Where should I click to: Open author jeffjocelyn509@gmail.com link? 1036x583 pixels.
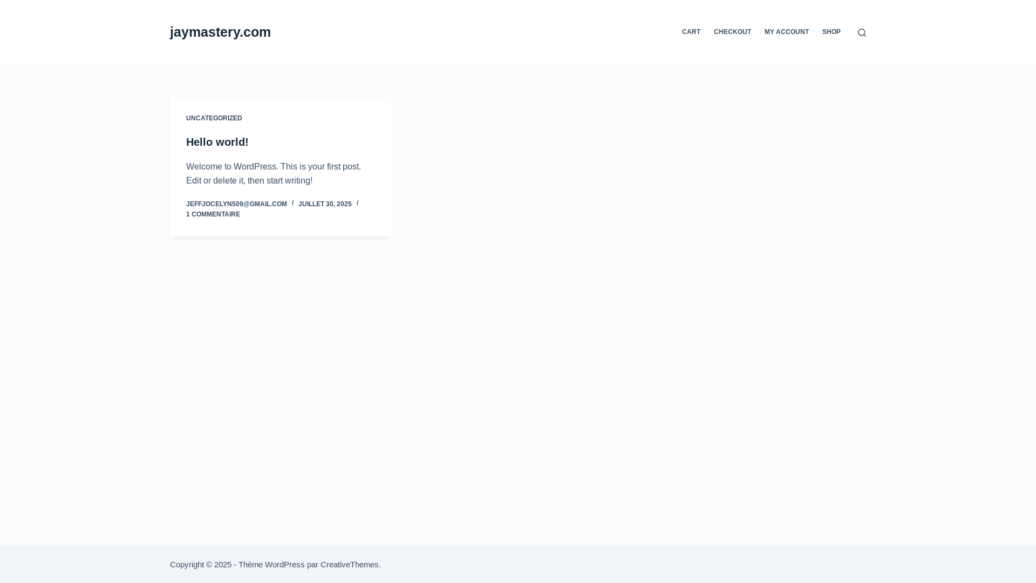(x=236, y=204)
